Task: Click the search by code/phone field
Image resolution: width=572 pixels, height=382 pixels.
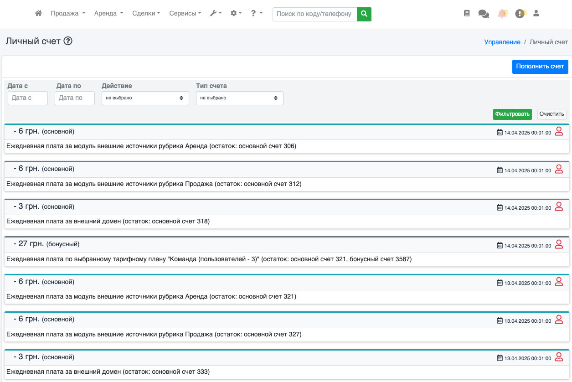Action: point(314,14)
